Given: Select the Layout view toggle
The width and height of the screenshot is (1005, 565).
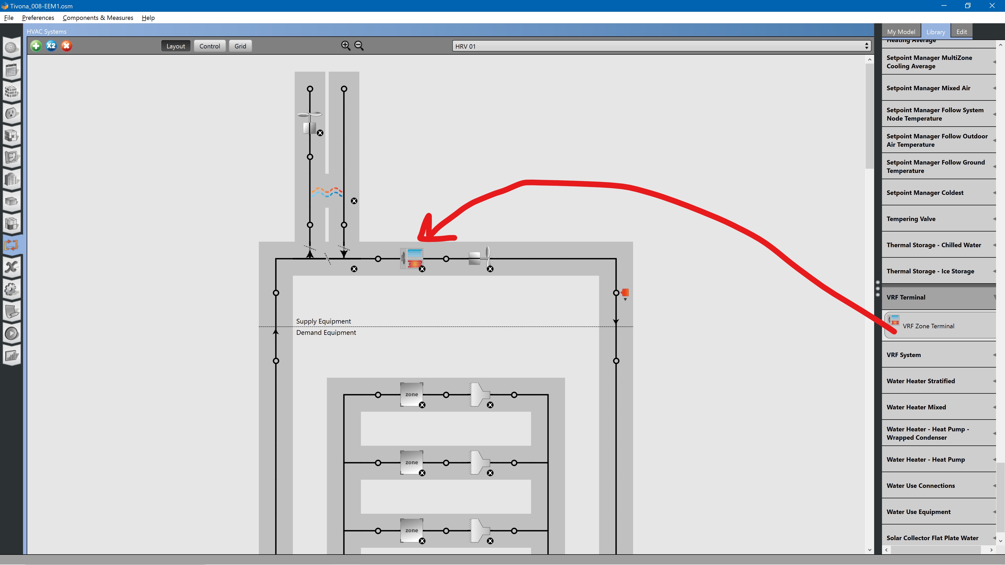Looking at the screenshot, I should click(176, 46).
